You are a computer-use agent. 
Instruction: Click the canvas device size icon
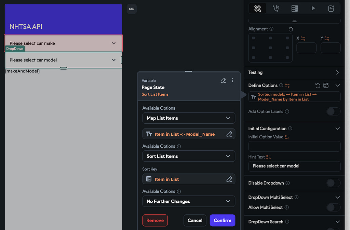(x=132, y=9)
